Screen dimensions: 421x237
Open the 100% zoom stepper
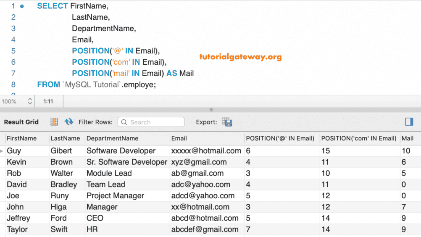coord(30,101)
